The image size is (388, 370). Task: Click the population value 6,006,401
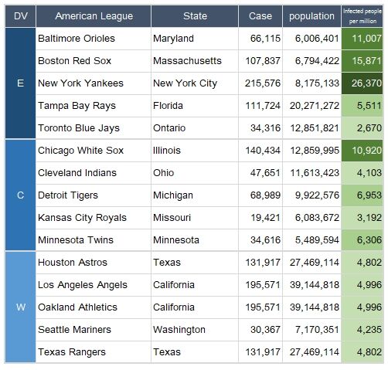[x=311, y=39]
